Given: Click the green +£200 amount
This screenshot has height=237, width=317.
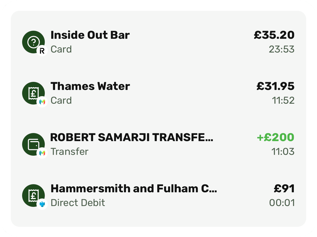Looking at the screenshot, I should (275, 138).
